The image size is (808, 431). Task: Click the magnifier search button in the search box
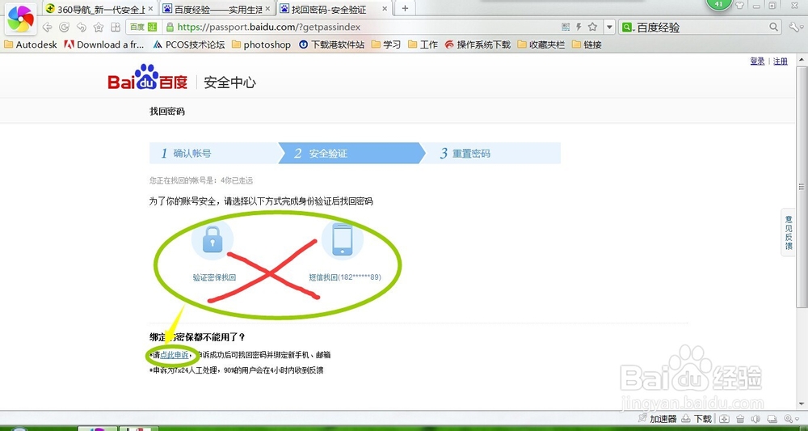773,27
